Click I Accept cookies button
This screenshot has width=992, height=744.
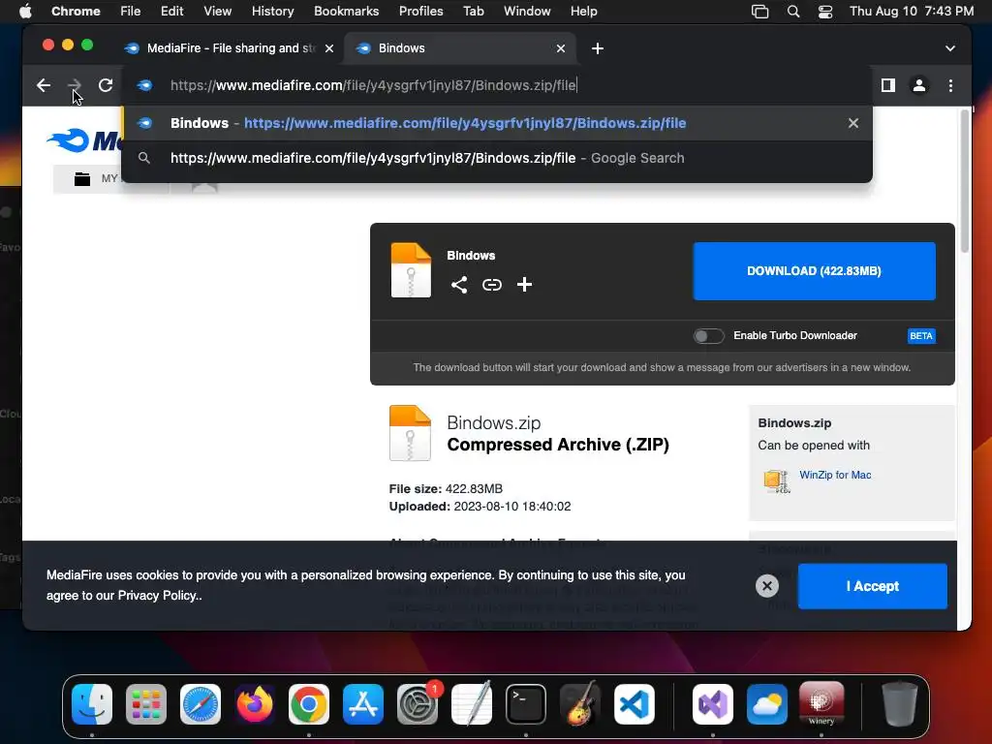coord(873,586)
